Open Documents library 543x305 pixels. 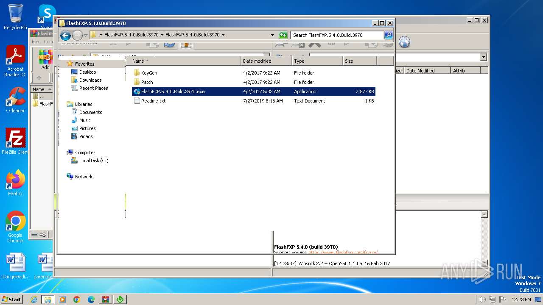coord(90,112)
